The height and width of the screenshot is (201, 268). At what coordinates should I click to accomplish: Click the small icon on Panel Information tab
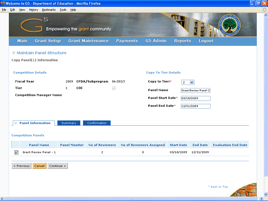16,123
